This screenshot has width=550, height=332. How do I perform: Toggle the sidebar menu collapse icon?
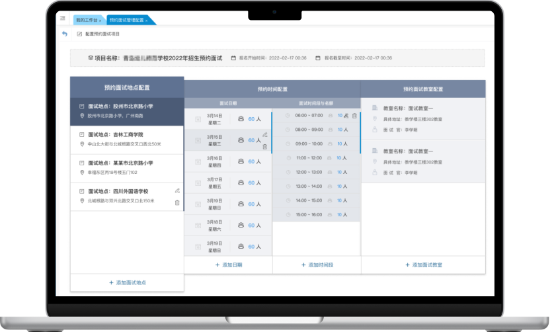62,19
